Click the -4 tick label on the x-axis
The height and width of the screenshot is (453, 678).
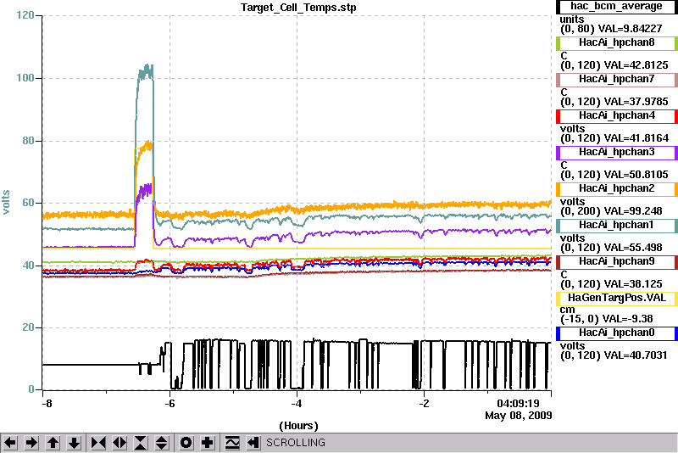pos(296,404)
